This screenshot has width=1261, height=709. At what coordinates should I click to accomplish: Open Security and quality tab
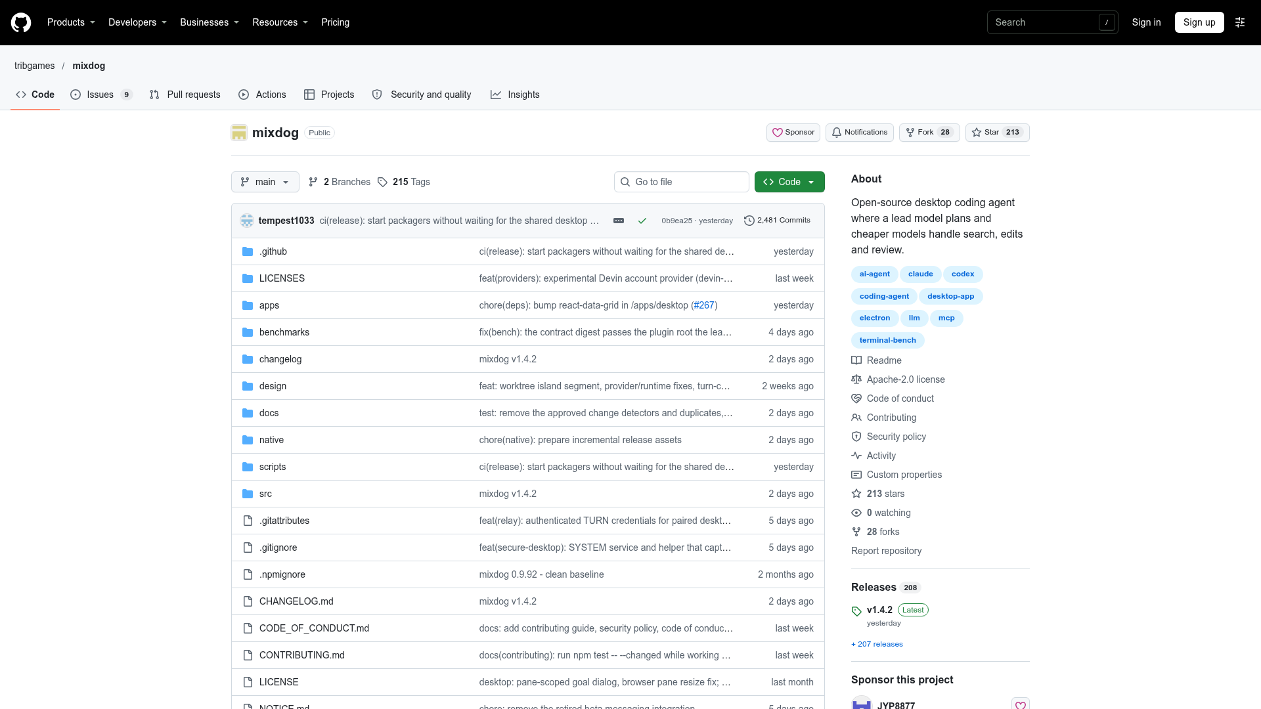[422, 95]
